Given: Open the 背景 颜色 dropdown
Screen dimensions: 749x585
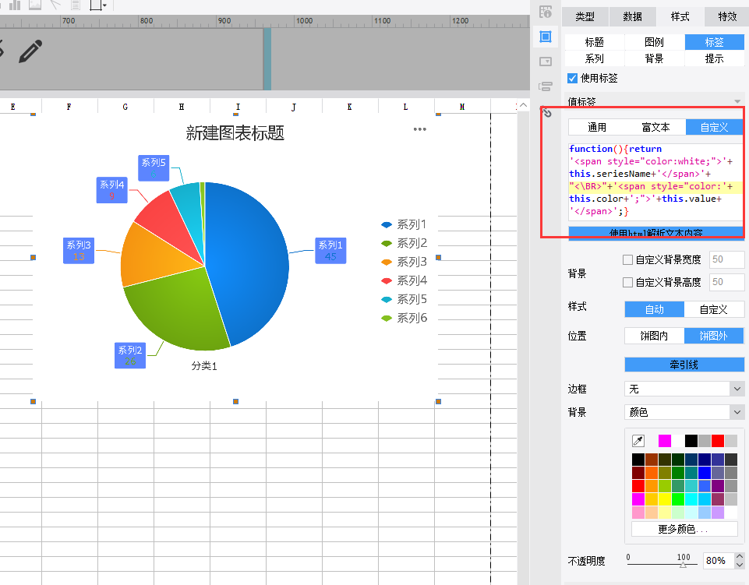Looking at the screenshot, I should click(x=684, y=411).
